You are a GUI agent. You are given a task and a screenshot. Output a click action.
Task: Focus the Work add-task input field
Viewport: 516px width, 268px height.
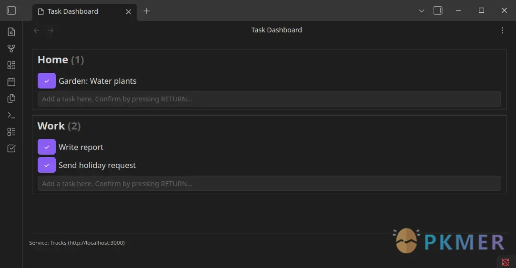[x=269, y=183]
